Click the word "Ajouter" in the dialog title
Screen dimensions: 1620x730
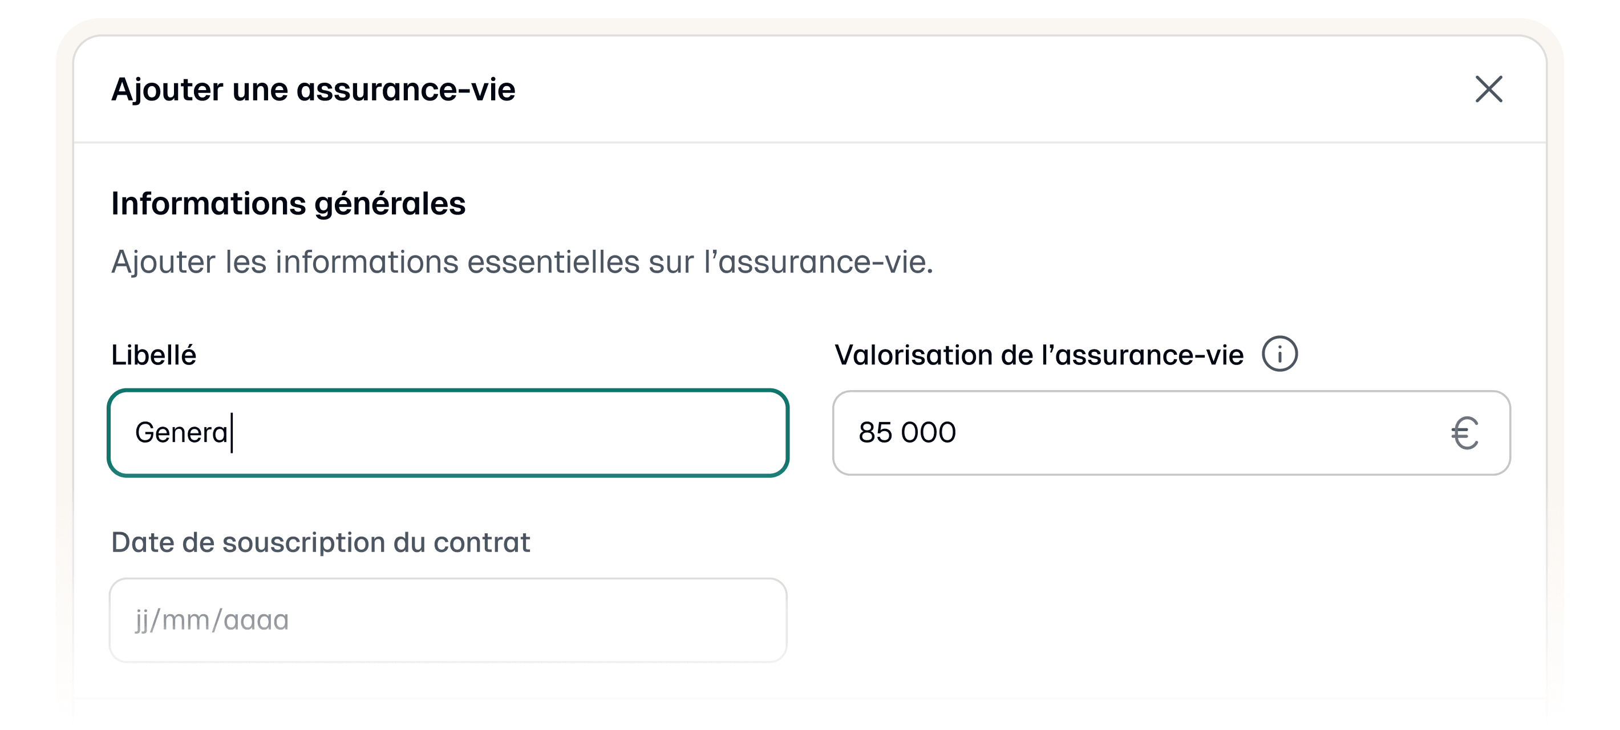point(167,90)
